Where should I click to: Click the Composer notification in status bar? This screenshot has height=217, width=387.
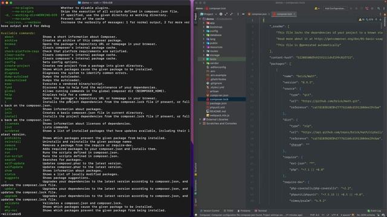tap(251, 215)
